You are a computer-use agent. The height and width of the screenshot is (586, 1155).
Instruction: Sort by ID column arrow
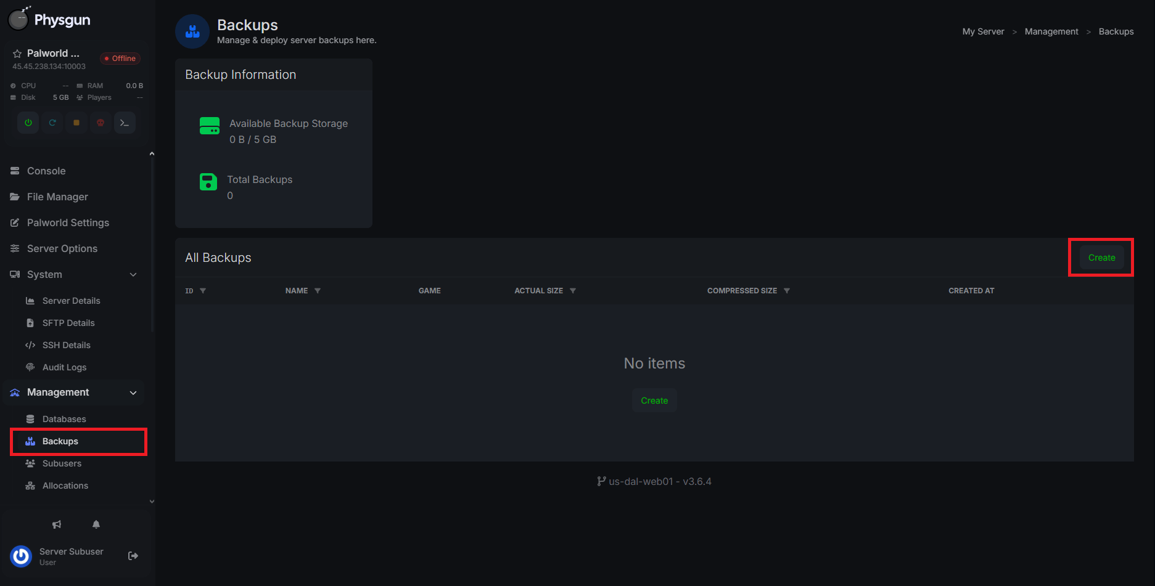203,291
